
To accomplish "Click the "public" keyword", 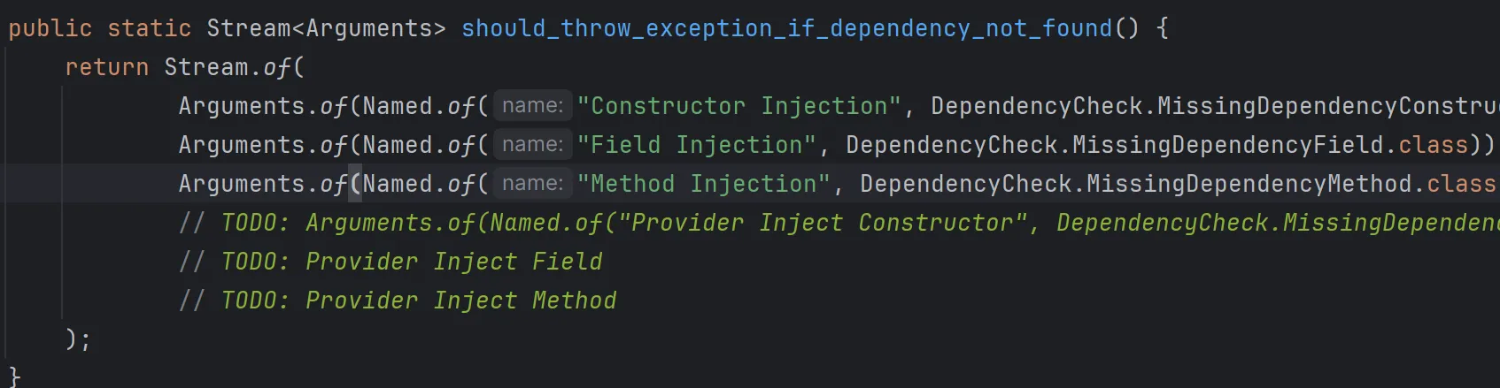I will 50,28.
